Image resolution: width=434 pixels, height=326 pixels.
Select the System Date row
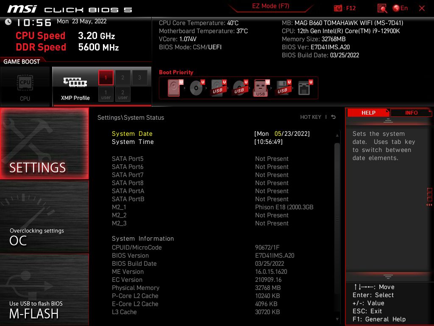[211, 134]
